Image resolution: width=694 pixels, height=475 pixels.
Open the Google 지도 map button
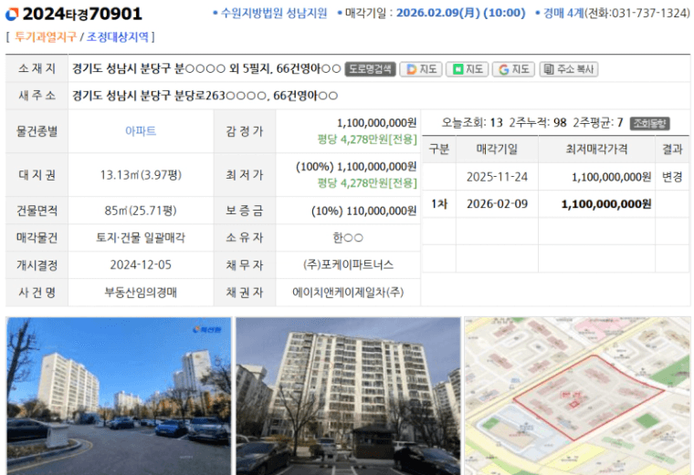click(x=513, y=69)
